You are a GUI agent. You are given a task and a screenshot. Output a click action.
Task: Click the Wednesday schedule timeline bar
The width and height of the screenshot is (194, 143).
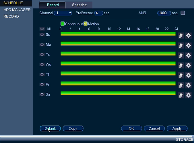pyautogui.click(x=118, y=63)
